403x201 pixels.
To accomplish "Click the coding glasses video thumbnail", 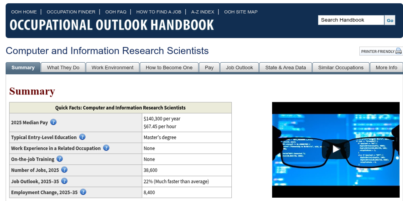I will [336, 150].
